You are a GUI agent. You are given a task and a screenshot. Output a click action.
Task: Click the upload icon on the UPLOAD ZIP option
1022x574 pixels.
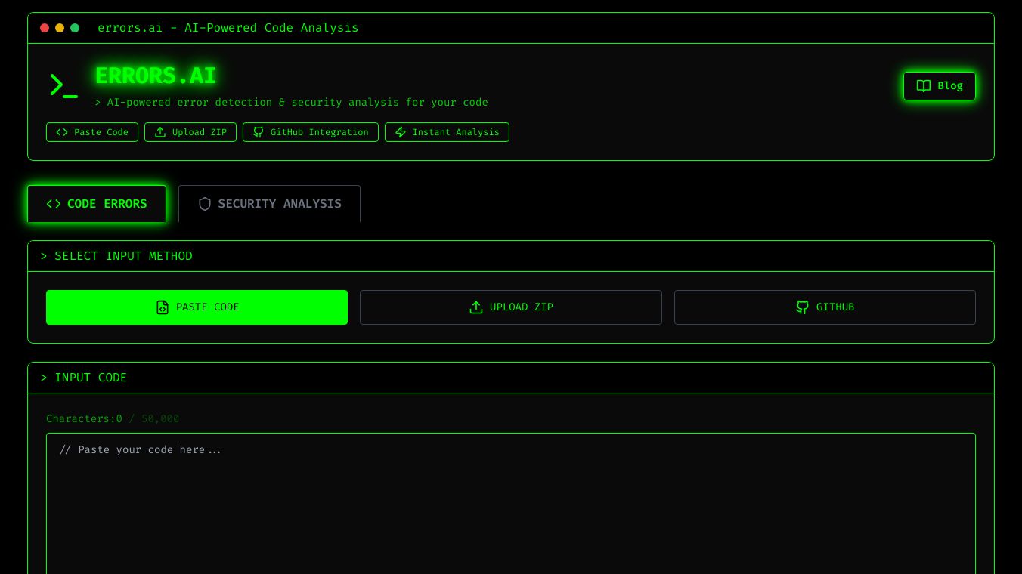[x=476, y=307]
